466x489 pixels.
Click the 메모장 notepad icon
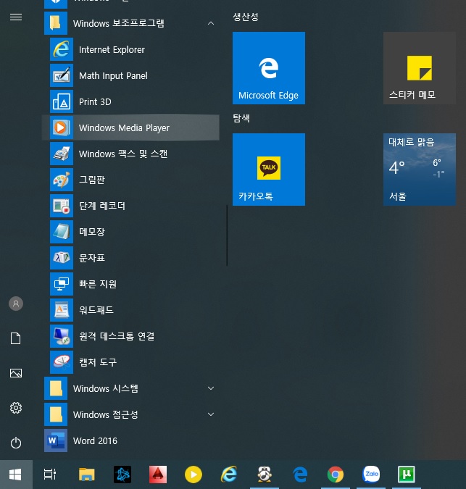62,232
